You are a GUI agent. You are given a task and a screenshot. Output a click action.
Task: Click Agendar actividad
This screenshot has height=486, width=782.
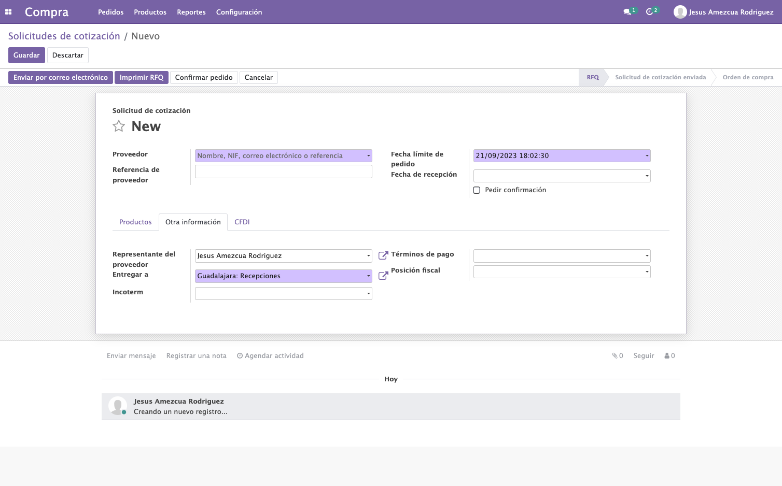(270, 355)
